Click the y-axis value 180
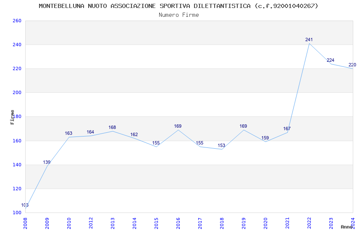The height and width of the screenshot is (231, 357). pyautogui.click(x=17, y=116)
